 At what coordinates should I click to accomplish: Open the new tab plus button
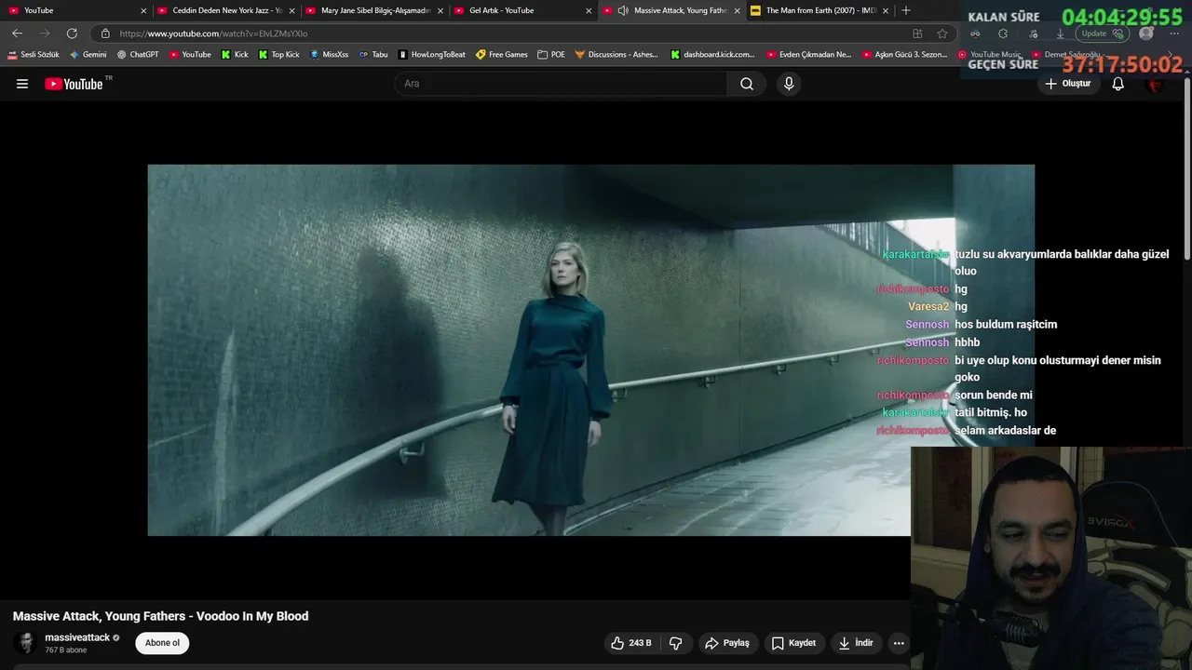coord(906,10)
